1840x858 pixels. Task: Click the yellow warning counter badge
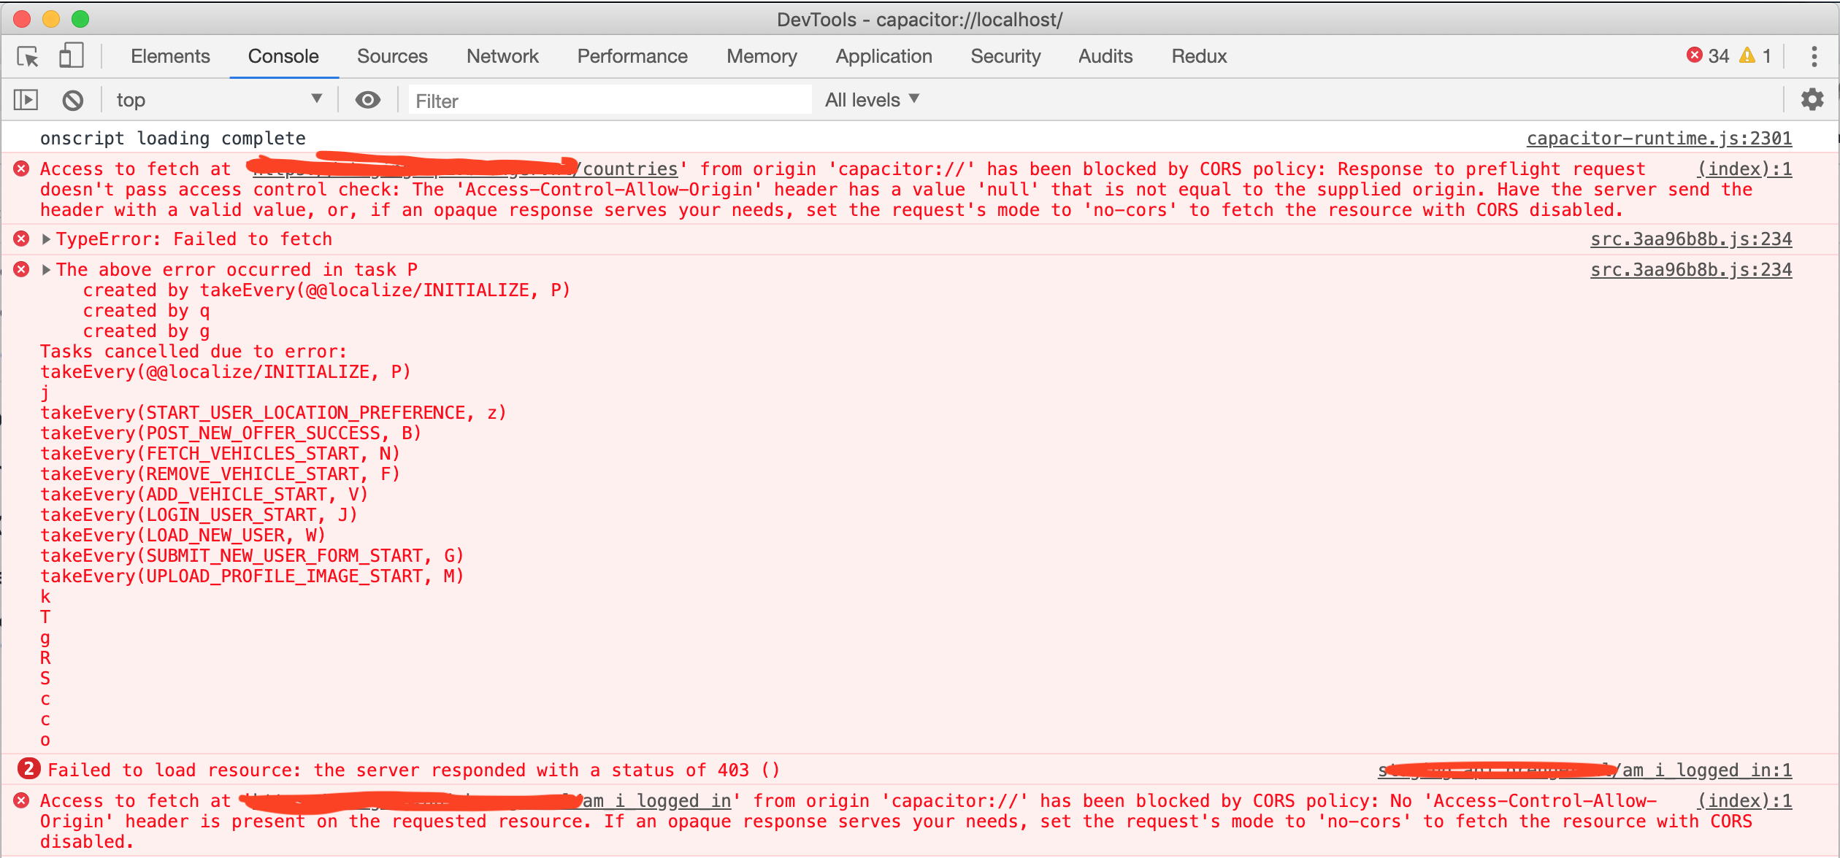click(1756, 55)
